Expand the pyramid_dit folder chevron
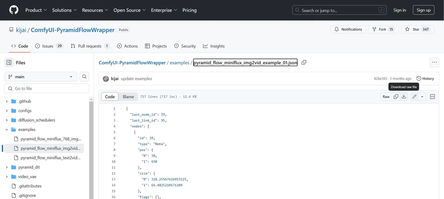 click(7, 167)
